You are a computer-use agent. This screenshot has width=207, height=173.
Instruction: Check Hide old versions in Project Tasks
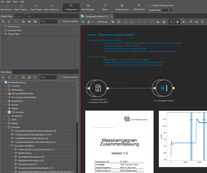pyautogui.click(x=60, y=21)
